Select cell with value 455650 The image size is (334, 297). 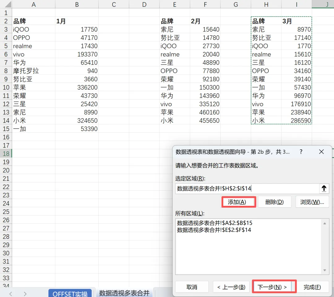[x=205, y=121]
